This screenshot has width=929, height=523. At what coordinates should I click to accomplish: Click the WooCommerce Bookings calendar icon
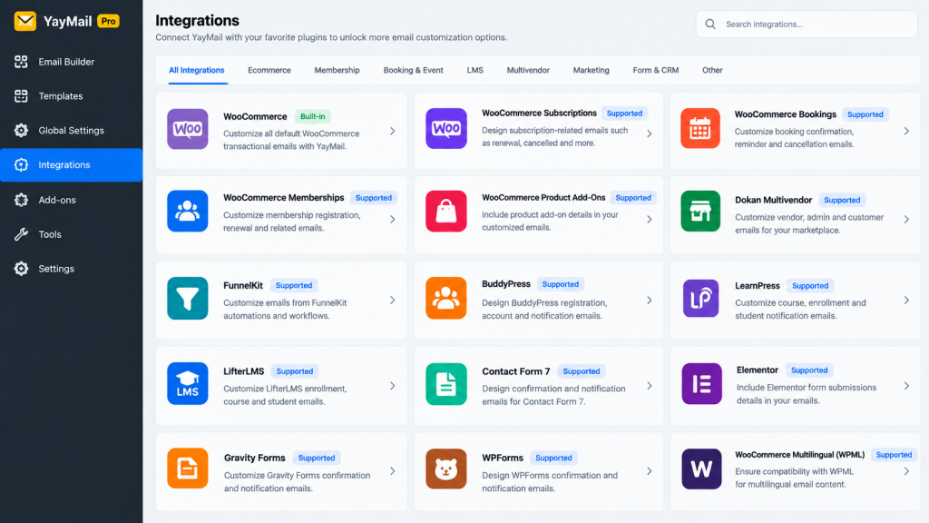pos(700,128)
